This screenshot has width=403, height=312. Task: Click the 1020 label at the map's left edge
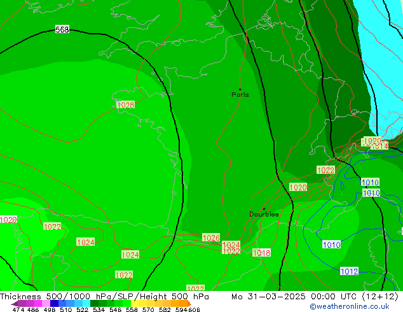8,220
